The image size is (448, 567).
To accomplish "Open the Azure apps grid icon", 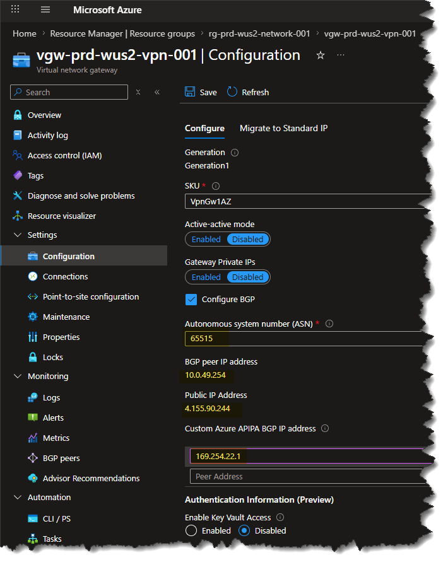I will 15,9.
